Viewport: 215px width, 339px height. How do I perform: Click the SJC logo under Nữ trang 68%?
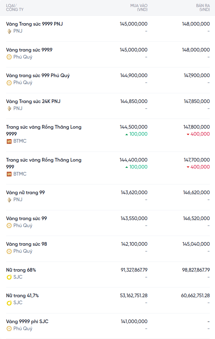[9, 277]
